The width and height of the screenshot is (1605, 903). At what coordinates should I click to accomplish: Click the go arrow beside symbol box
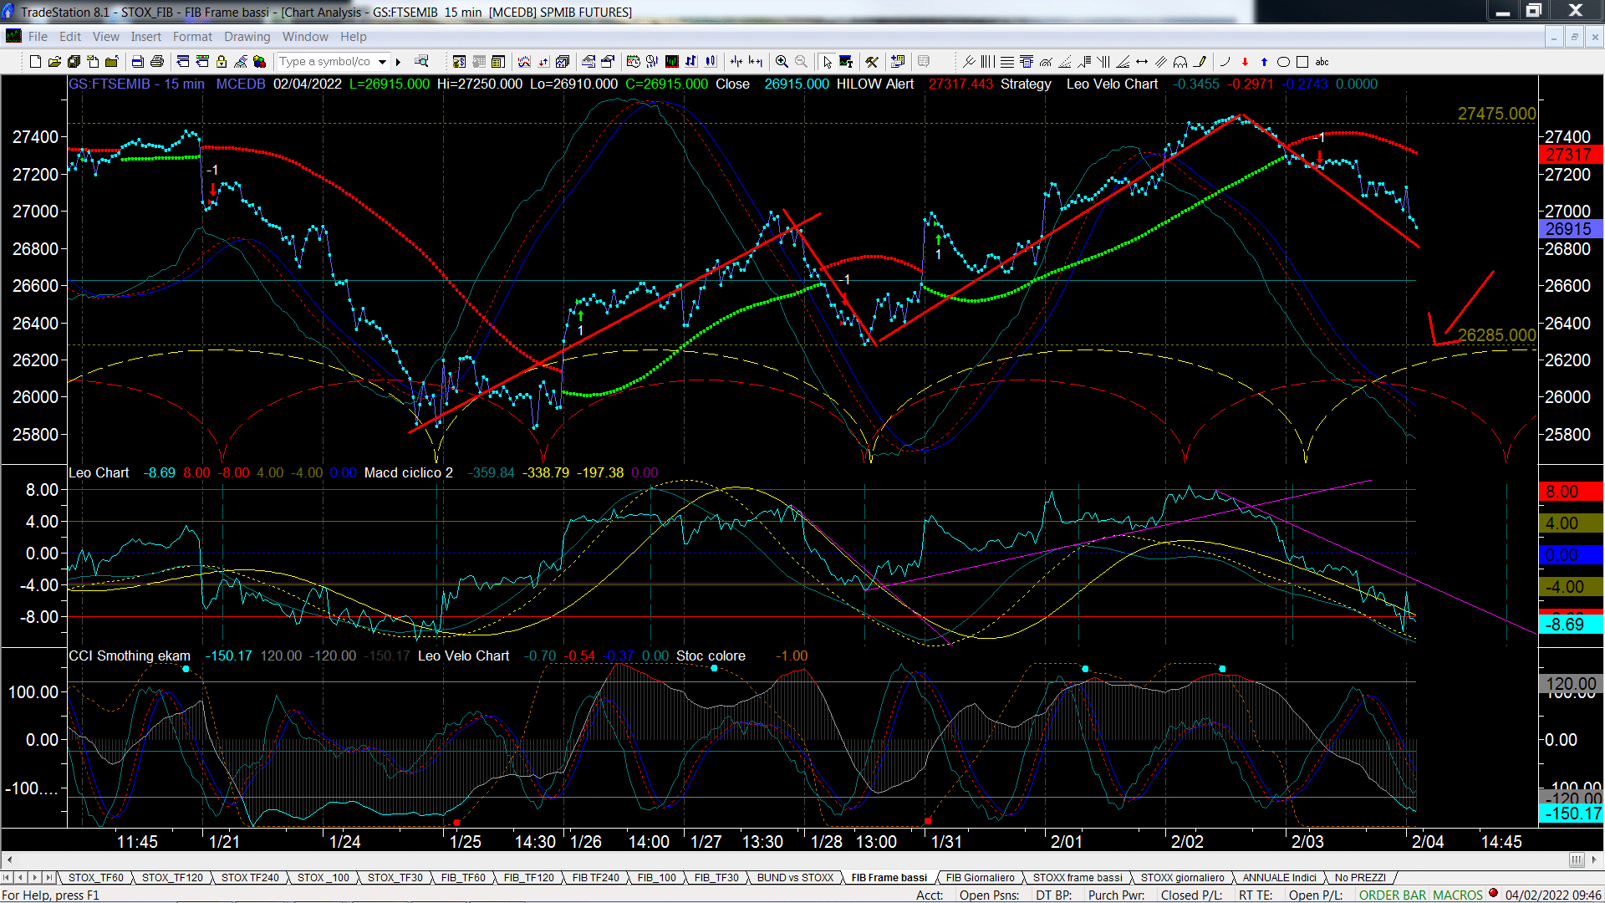coord(399,62)
